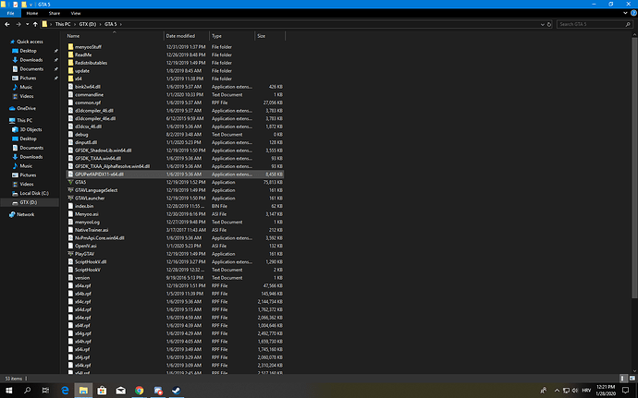Open OneDrive in navigation pane
The image size is (638, 398).
tap(26, 109)
